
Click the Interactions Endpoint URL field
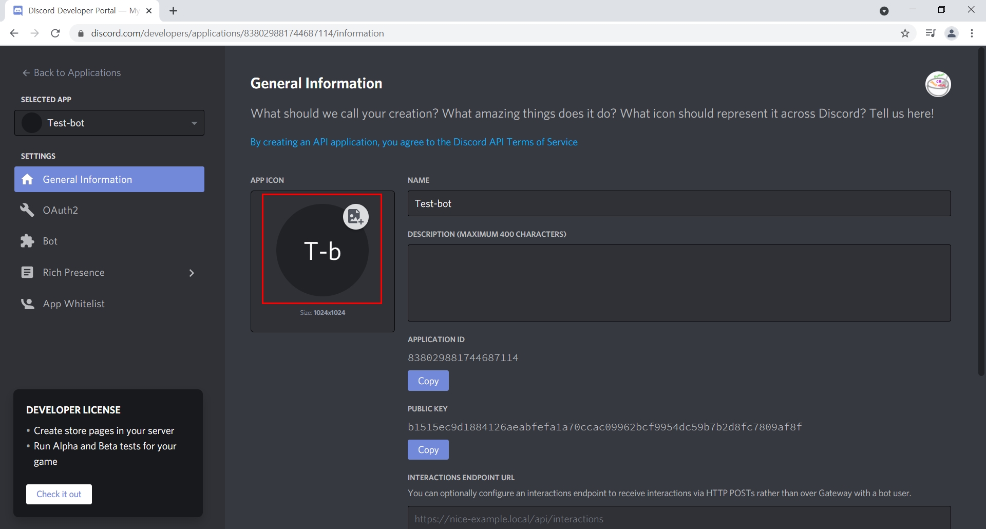tap(679, 518)
